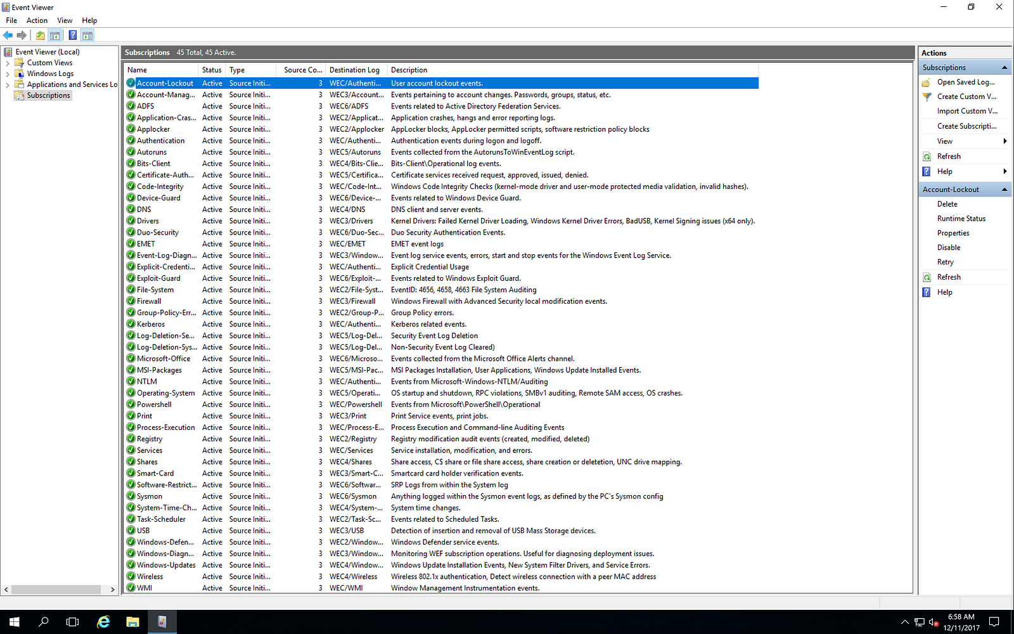Screen dimensions: 1014x634
Task: Click the toolbar Help question mark icon
Action: 73,36
